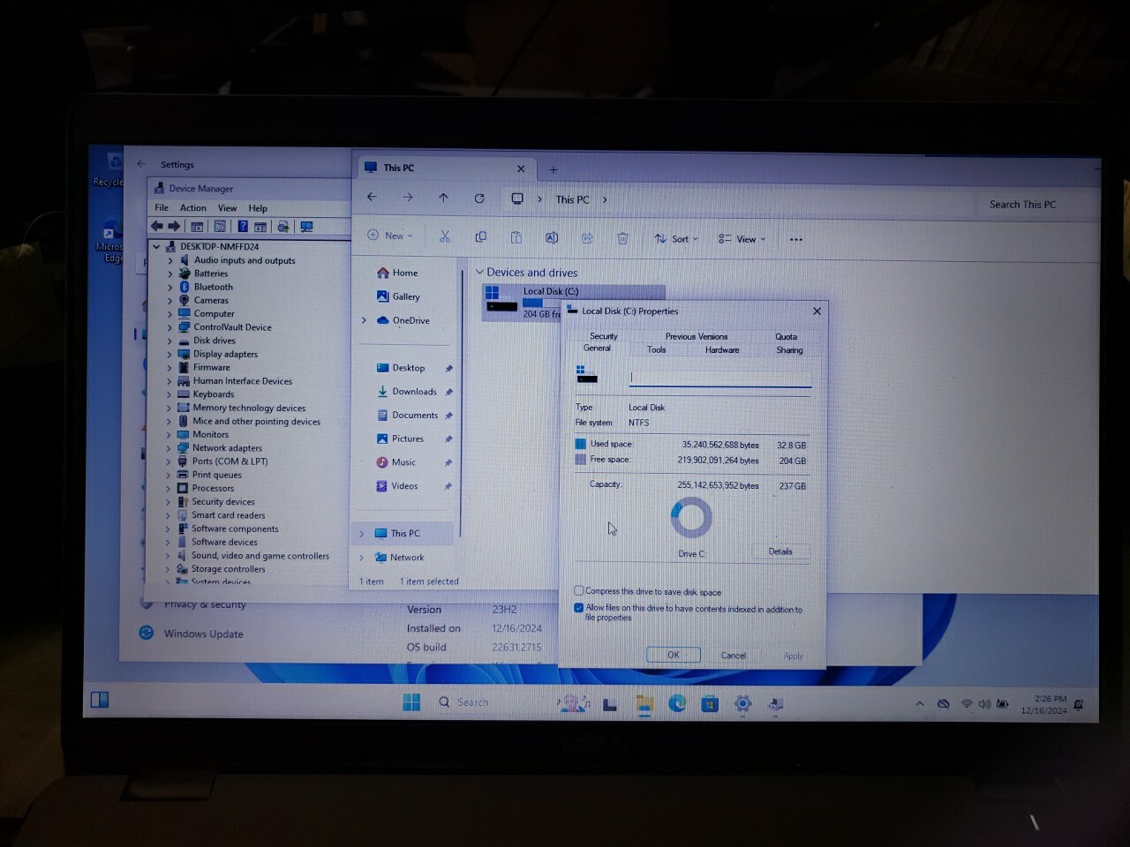Click the Device Manager help toolbar icon

243,227
